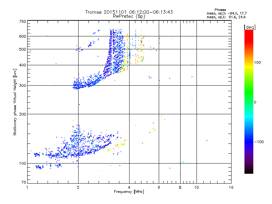Click the '1' frequency axis tick label
The height and width of the screenshot is (204, 272).
[27, 187]
